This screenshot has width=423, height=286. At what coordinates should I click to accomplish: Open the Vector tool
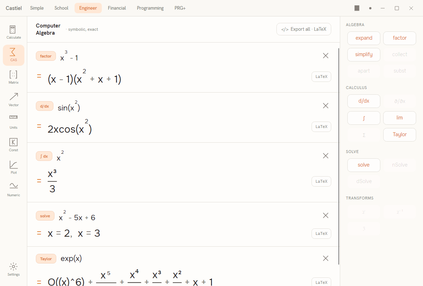(14, 100)
